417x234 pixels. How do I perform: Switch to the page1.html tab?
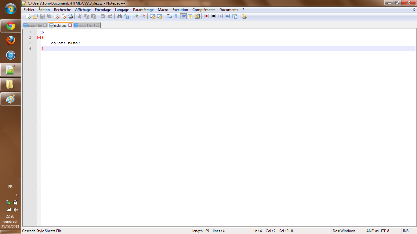coord(86,26)
